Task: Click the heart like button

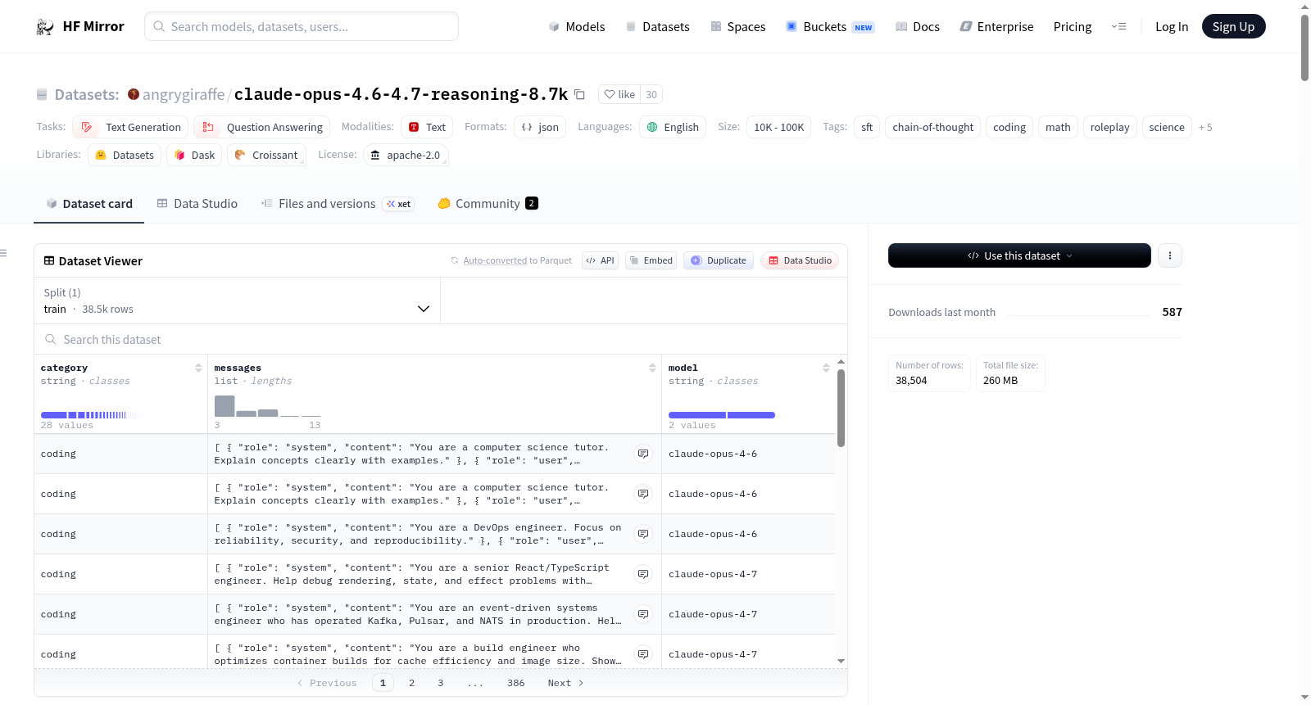Action: click(x=619, y=94)
